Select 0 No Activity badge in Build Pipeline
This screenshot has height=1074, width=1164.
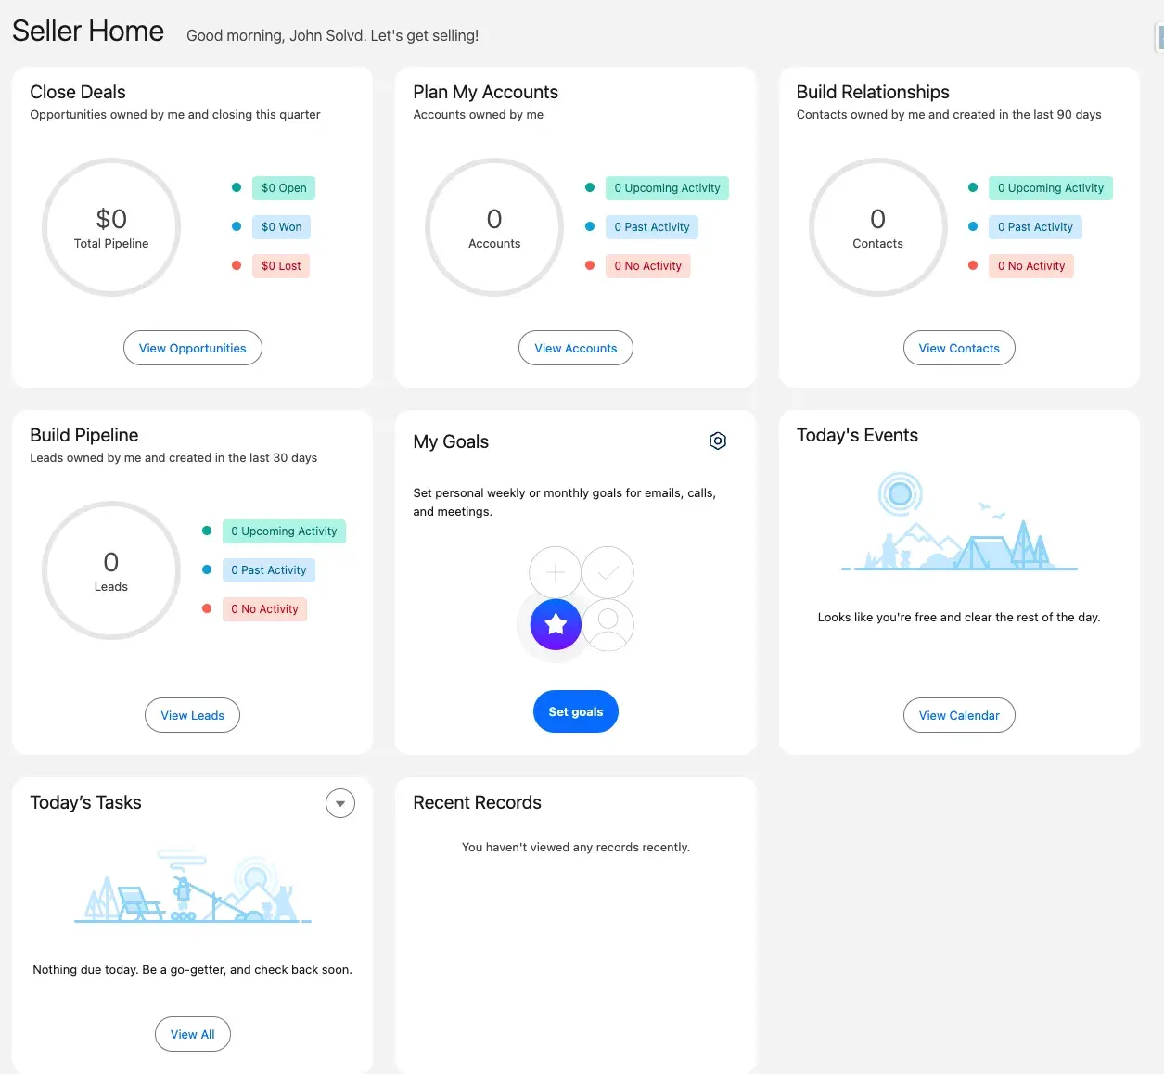pos(264,608)
